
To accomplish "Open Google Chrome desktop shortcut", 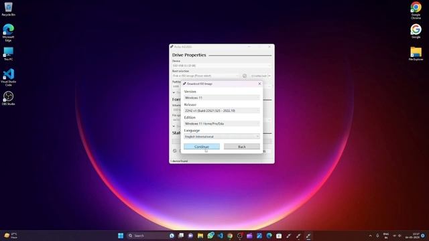I will [416, 11].
